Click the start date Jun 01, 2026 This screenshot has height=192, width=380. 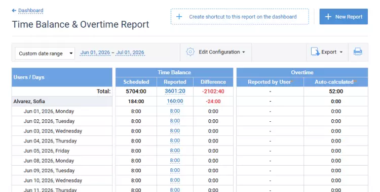pos(95,53)
